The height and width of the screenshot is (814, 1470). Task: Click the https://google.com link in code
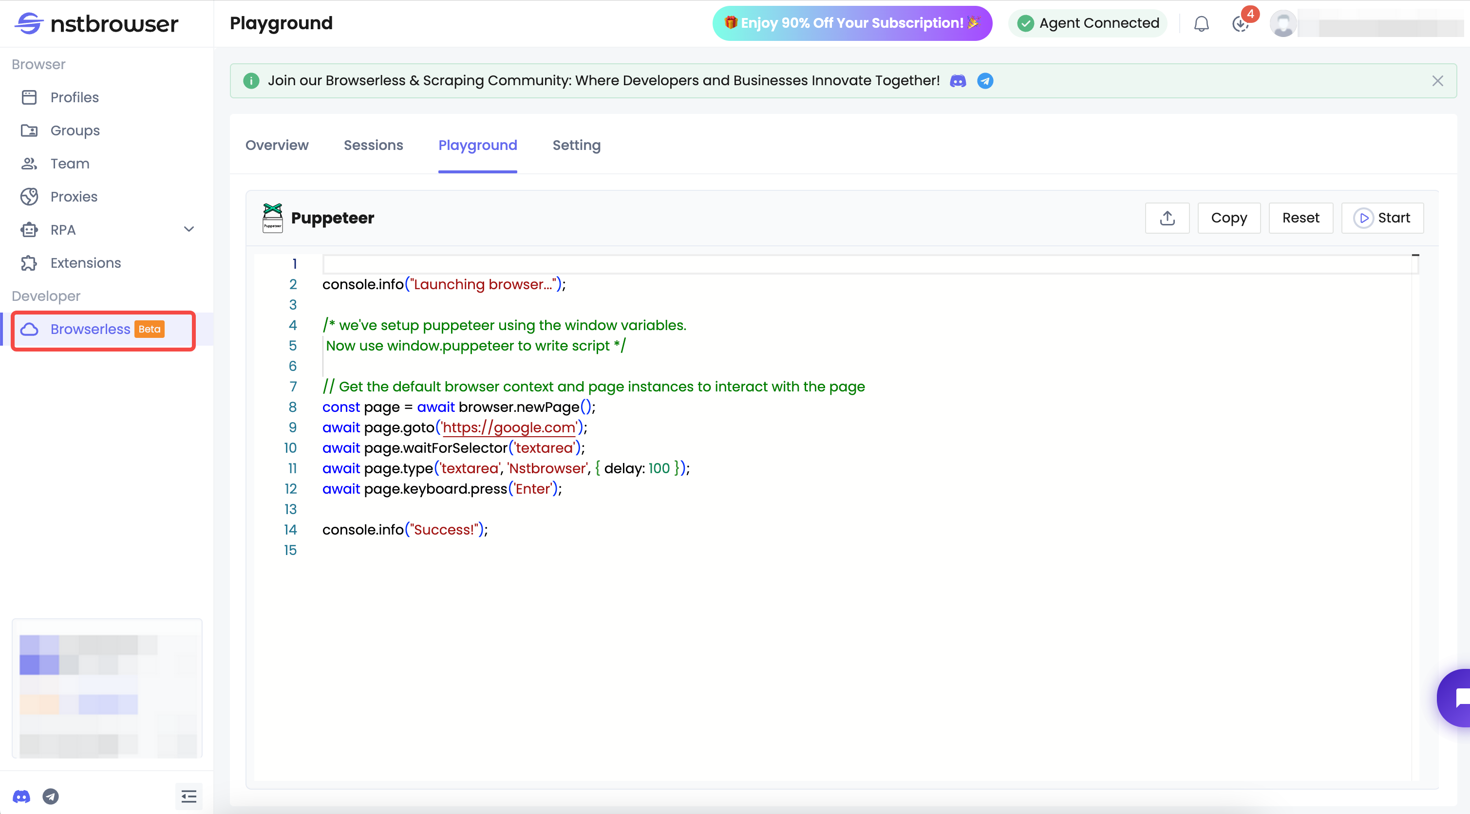coord(509,428)
